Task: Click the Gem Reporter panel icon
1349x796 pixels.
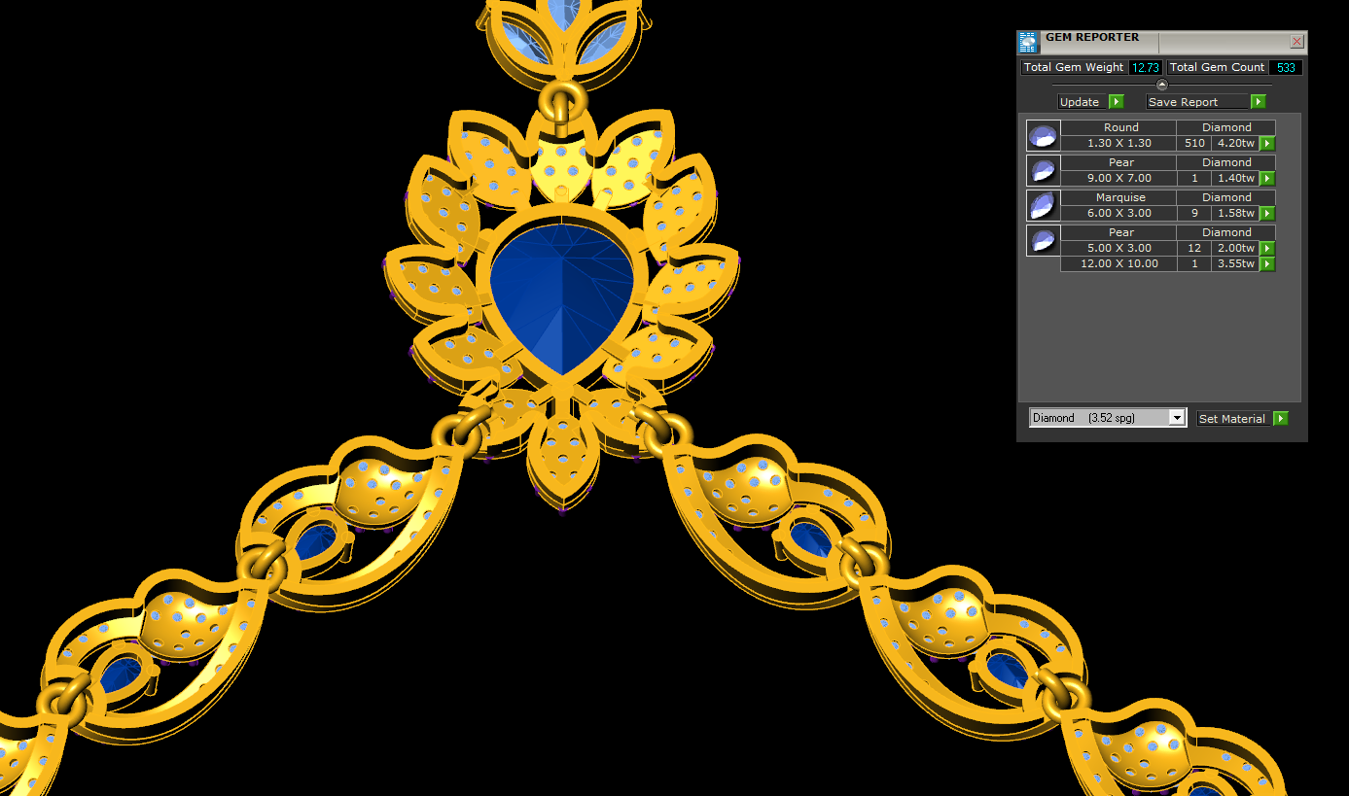Action: point(1028,42)
